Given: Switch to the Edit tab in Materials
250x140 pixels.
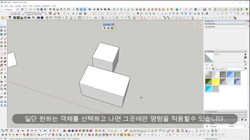Looking at the screenshot, I should 212,65.
